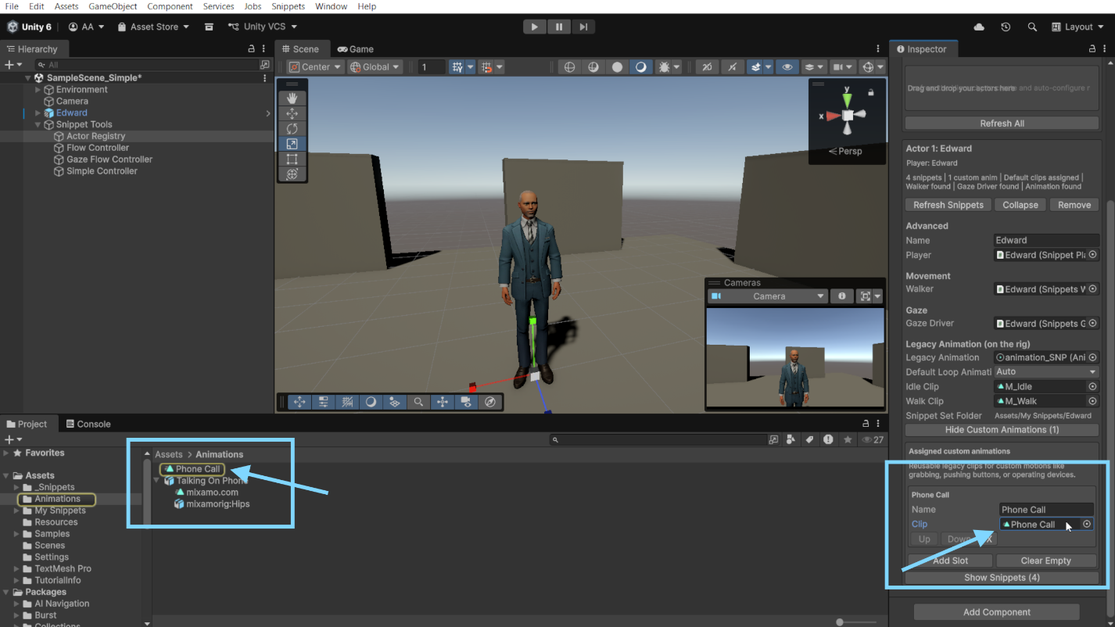Switch to the Console tab
Image resolution: width=1115 pixels, height=627 pixels.
(x=88, y=424)
